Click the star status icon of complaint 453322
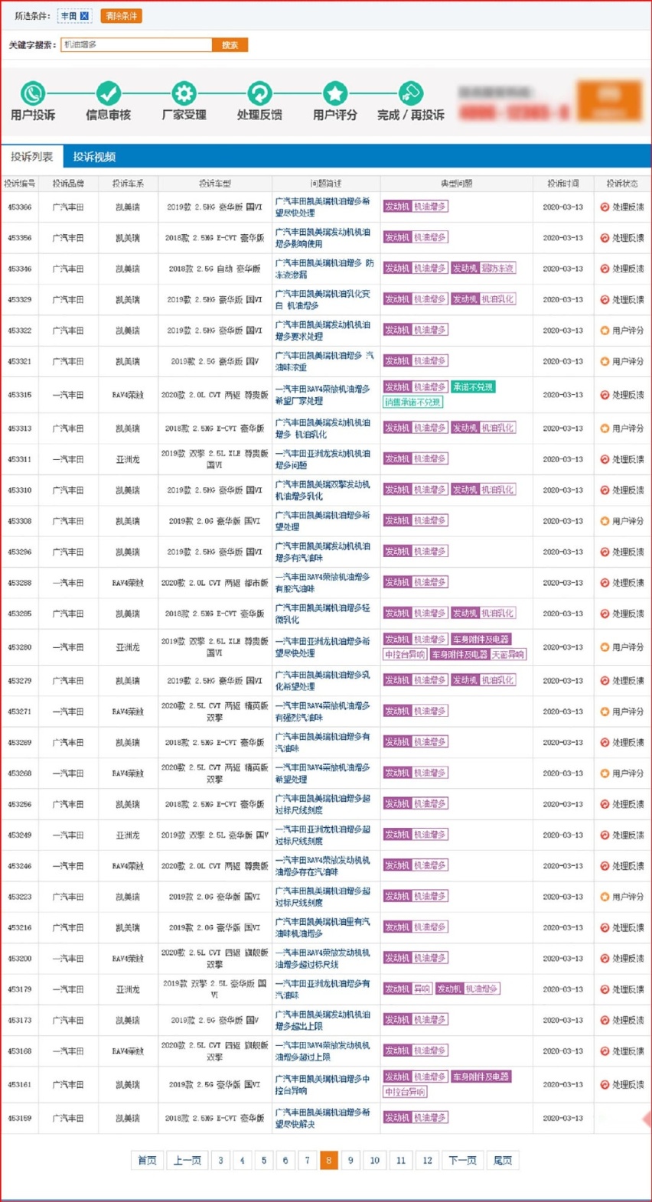 (605, 331)
